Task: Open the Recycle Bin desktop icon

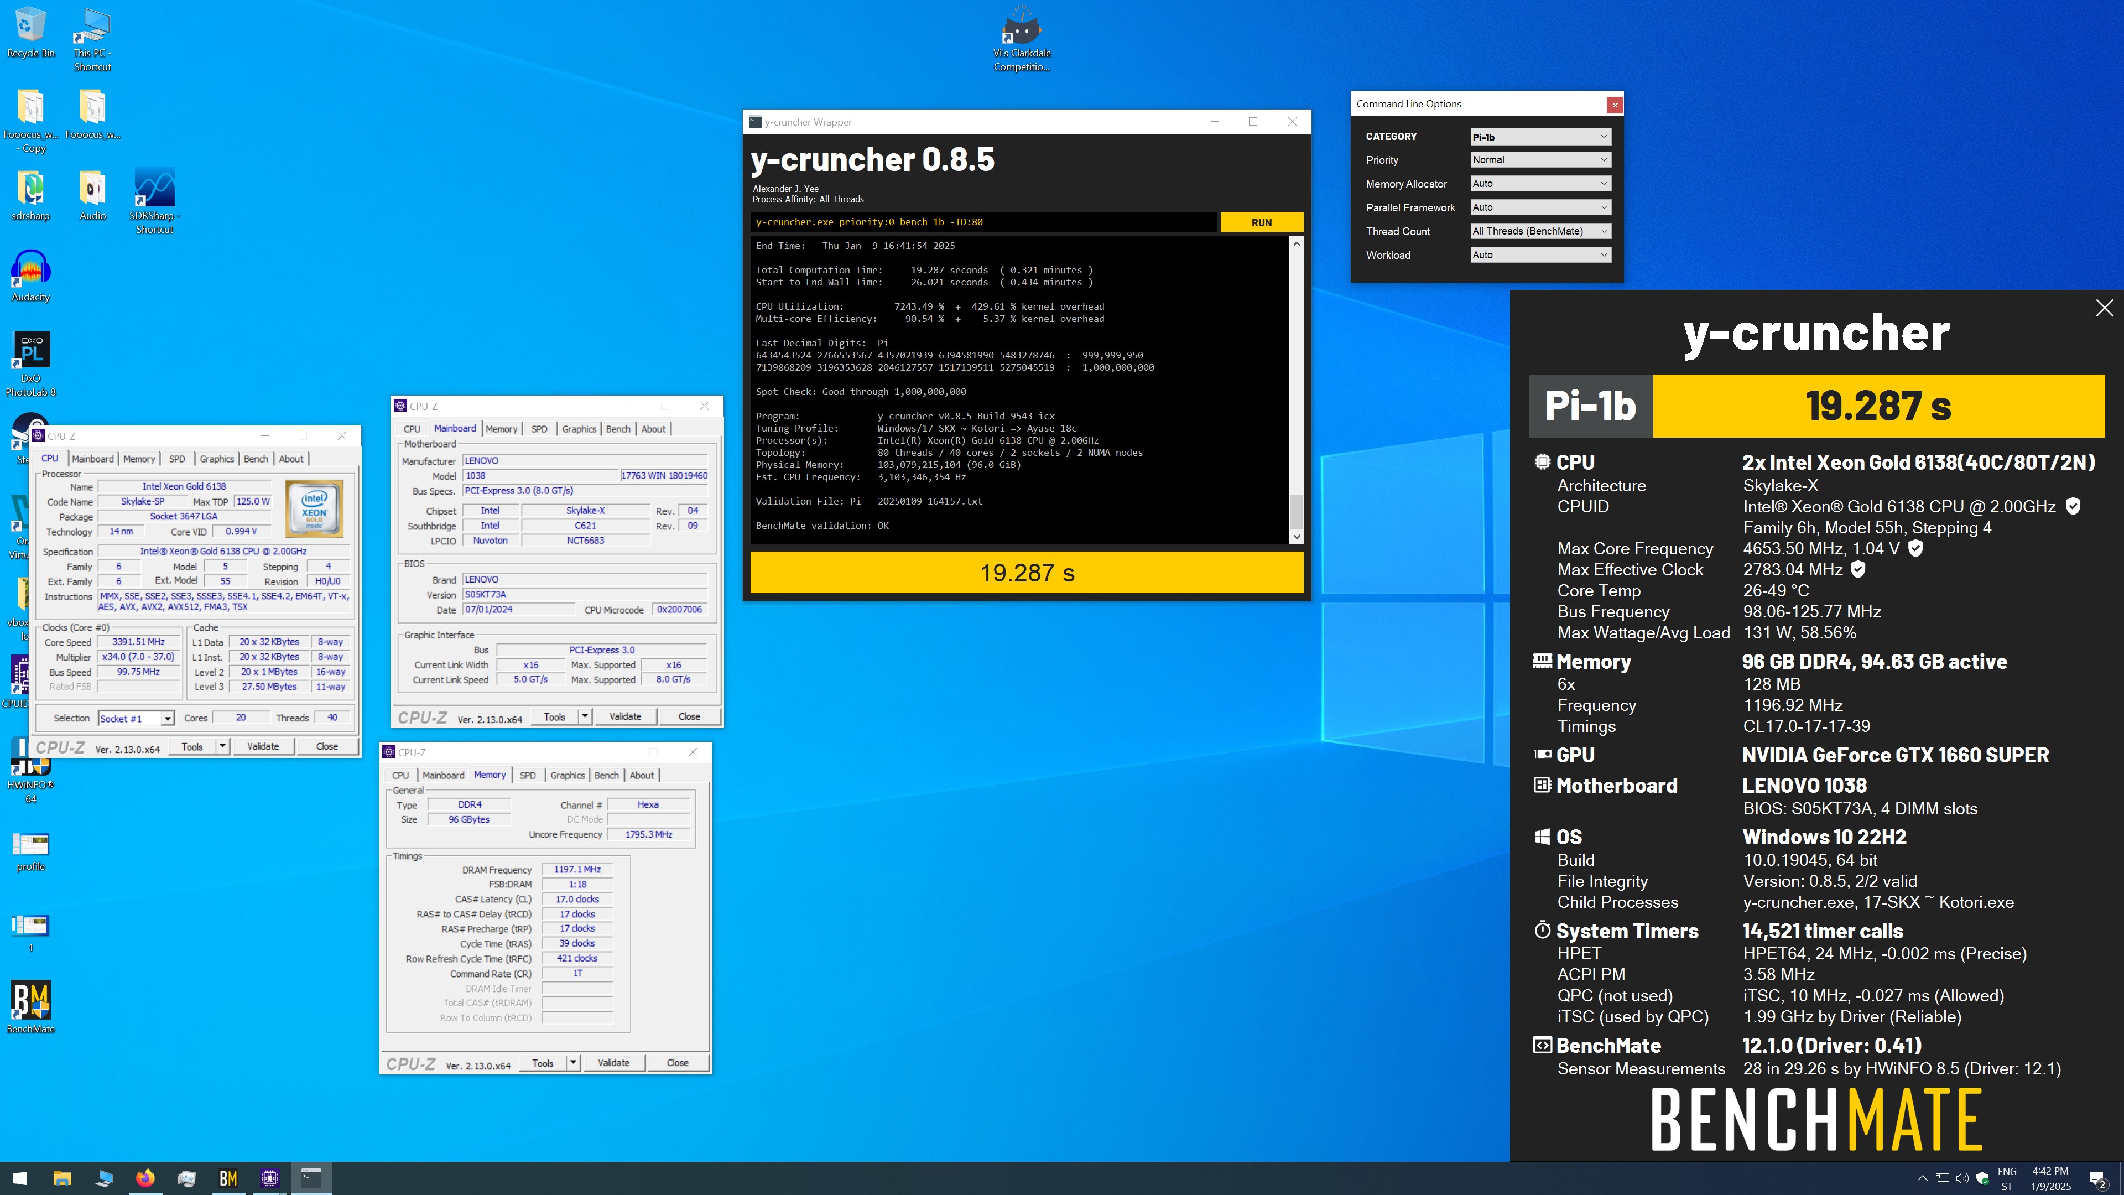Action: click(30, 33)
